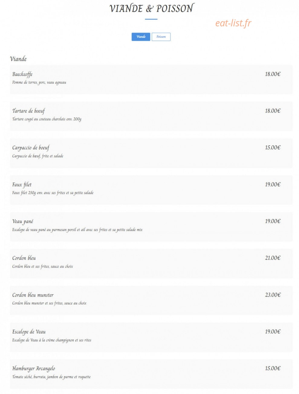Image resolution: width=299 pixels, height=394 pixels.
Task: Open the eat-list.fr watermark link
Action: point(233,23)
